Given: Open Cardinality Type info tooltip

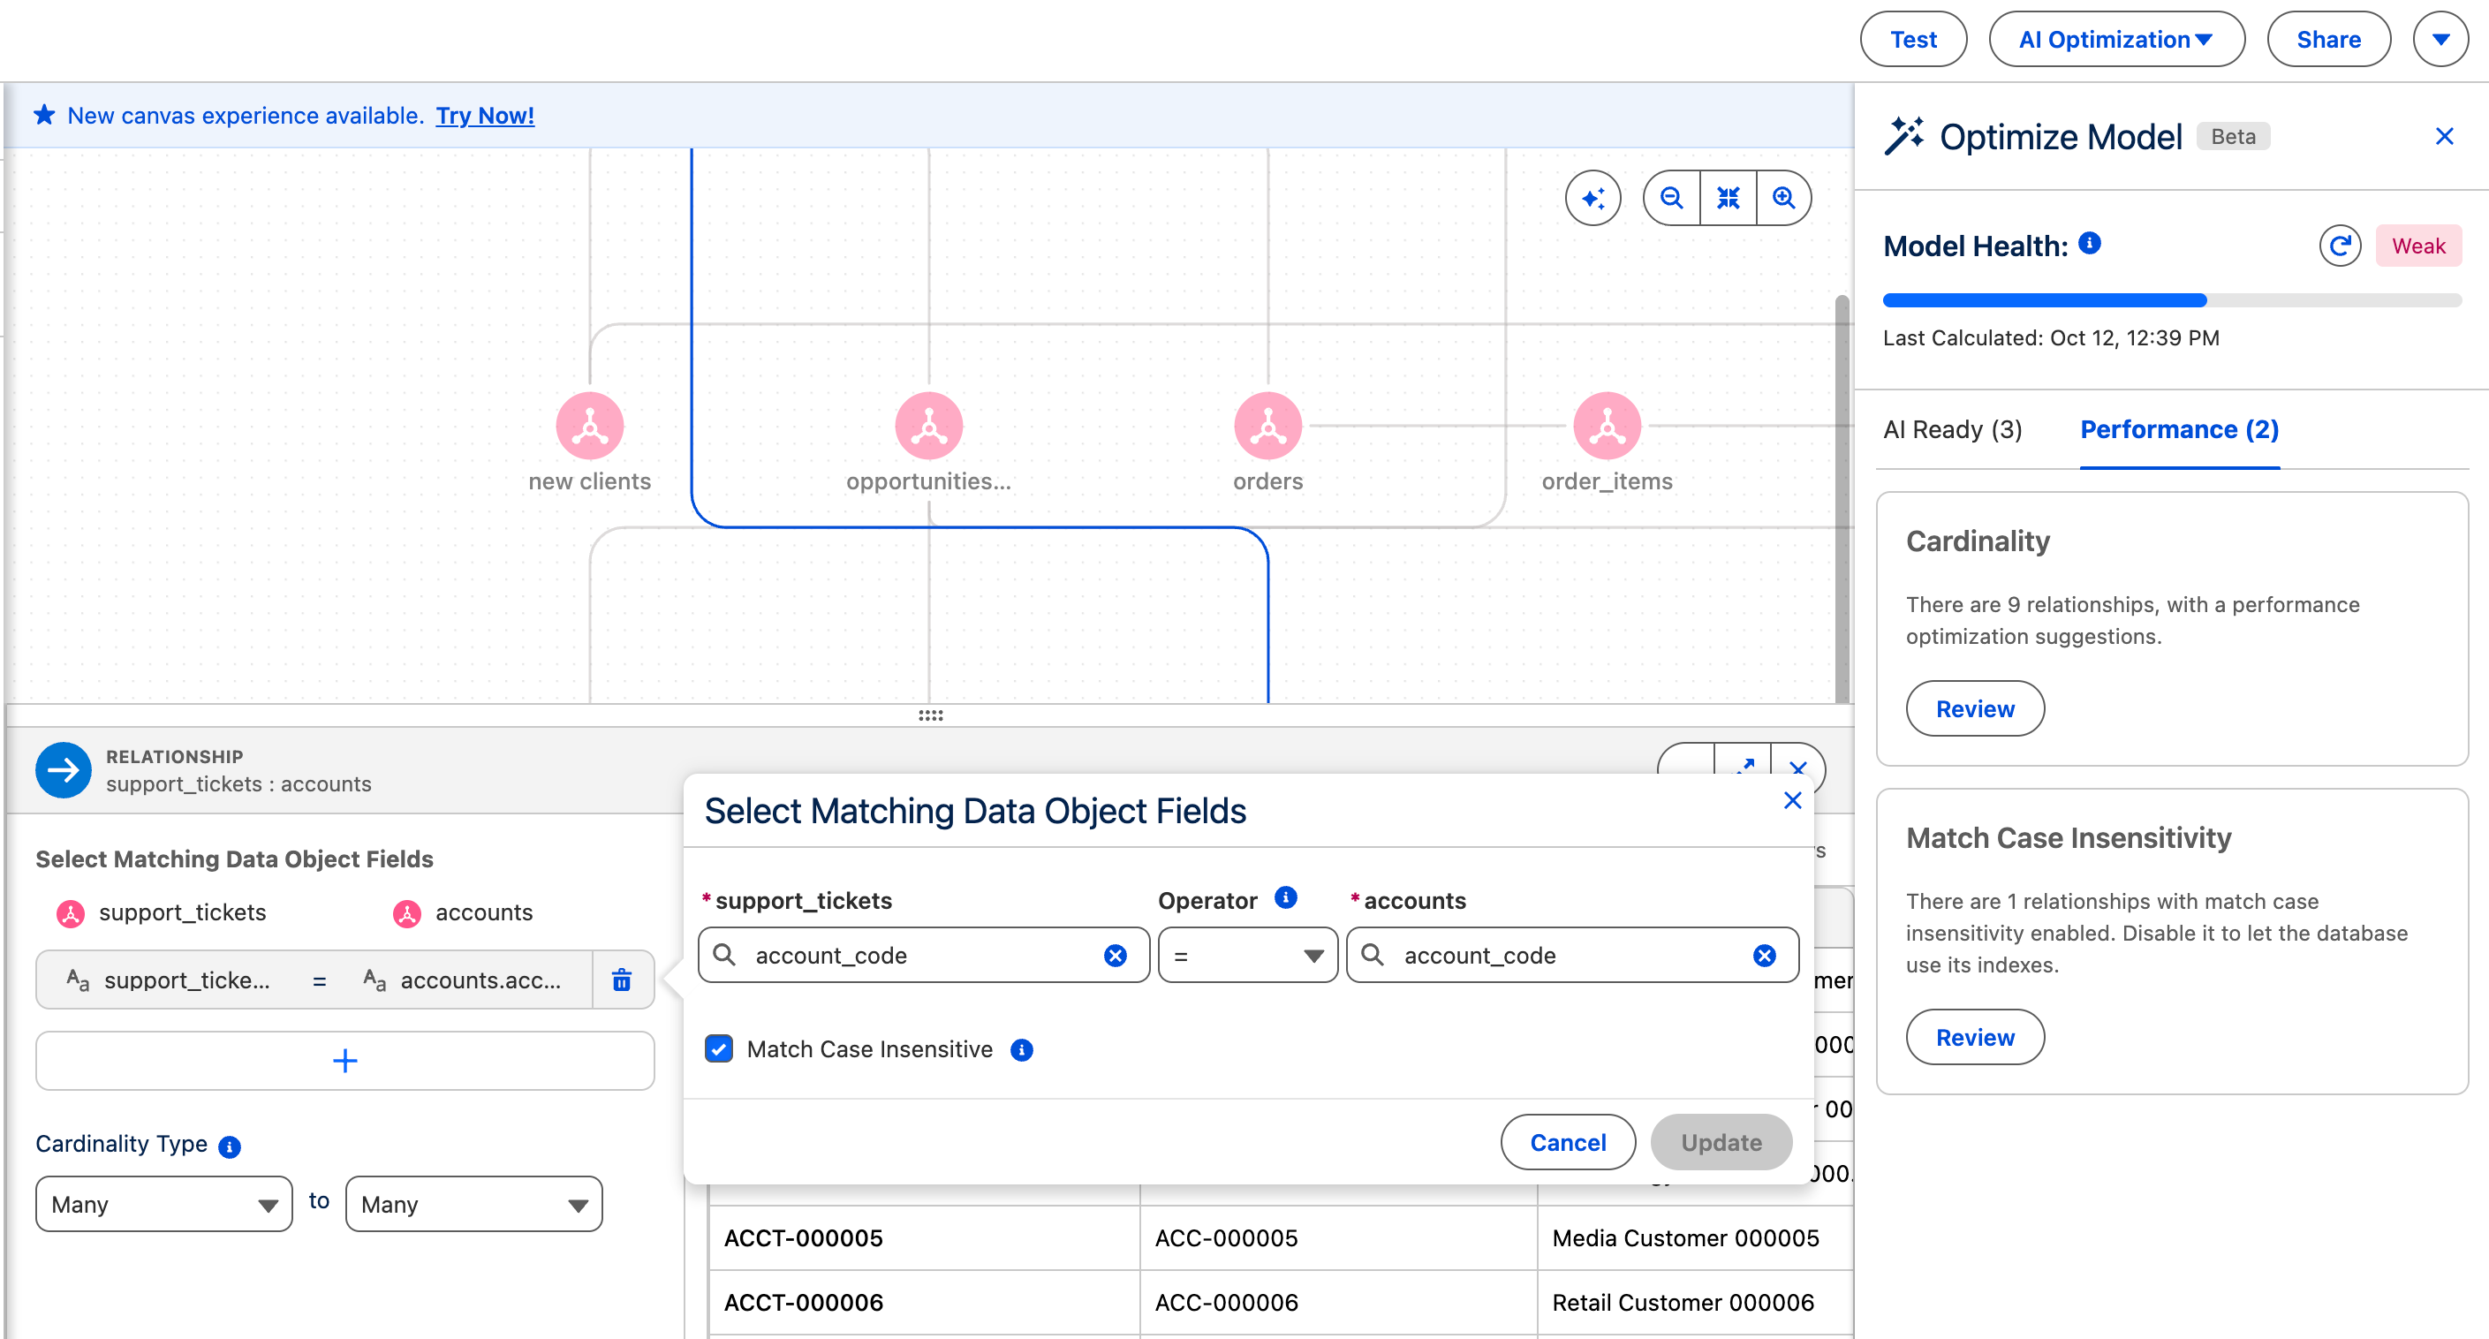Looking at the screenshot, I should 229,1146.
